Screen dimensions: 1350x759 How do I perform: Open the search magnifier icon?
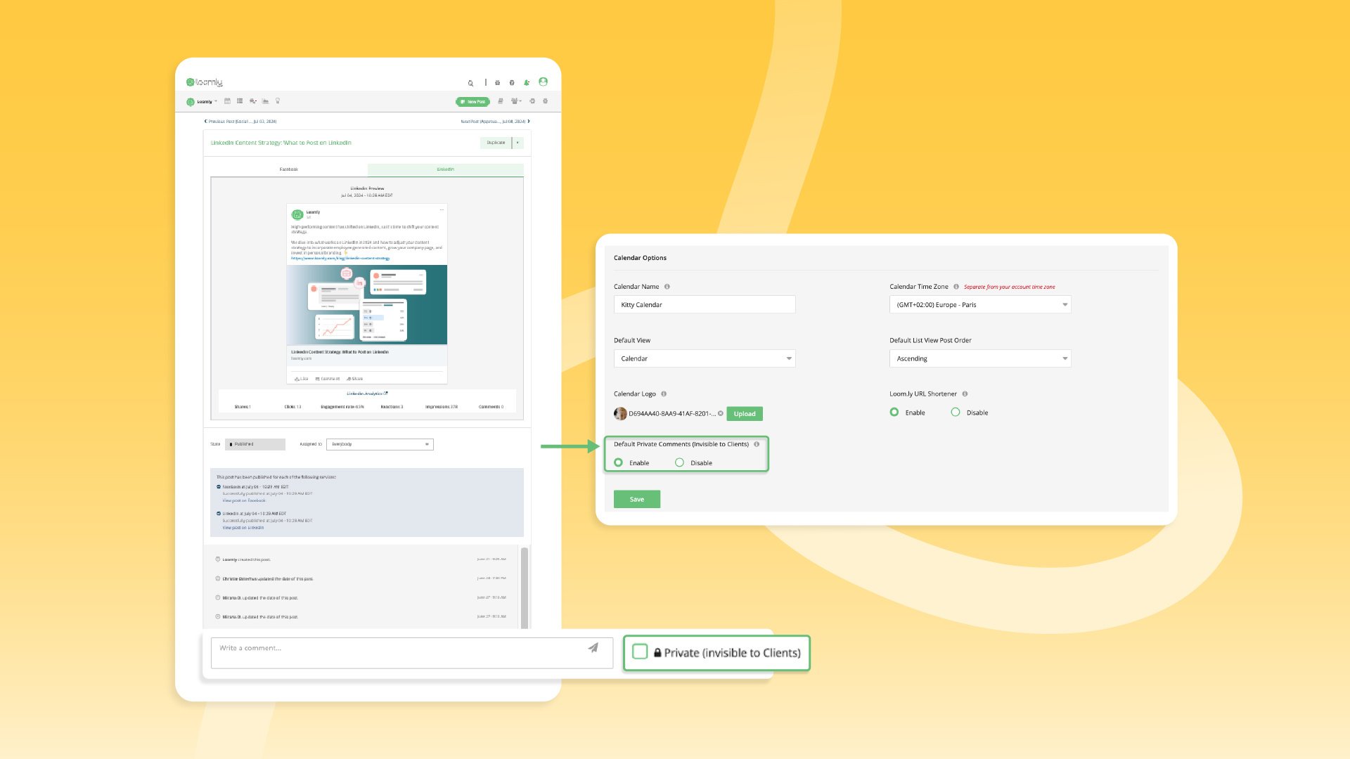[x=470, y=83]
